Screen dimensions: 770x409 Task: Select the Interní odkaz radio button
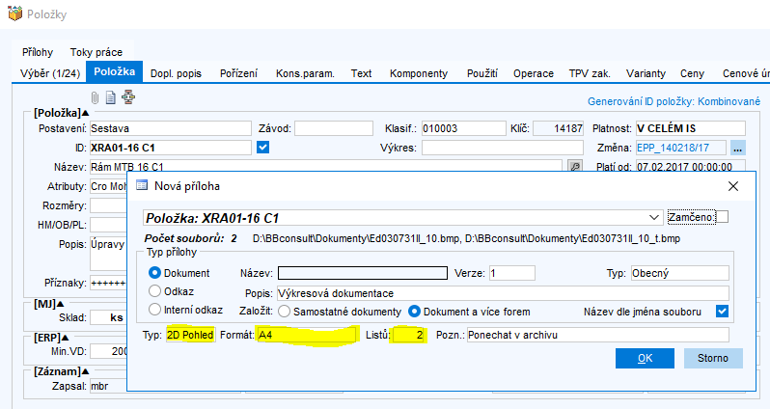coord(154,310)
